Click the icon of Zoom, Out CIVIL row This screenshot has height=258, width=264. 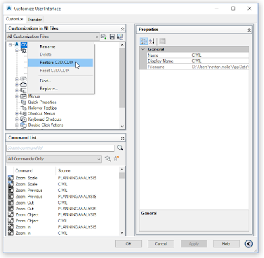[11, 203]
